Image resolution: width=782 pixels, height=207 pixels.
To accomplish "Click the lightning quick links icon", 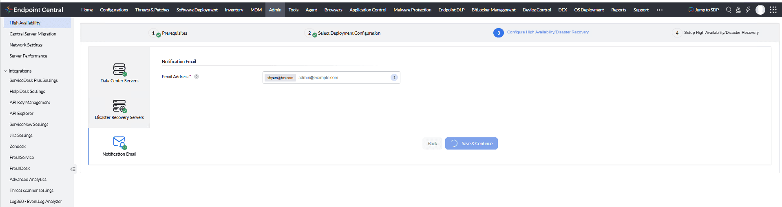I will click(748, 10).
